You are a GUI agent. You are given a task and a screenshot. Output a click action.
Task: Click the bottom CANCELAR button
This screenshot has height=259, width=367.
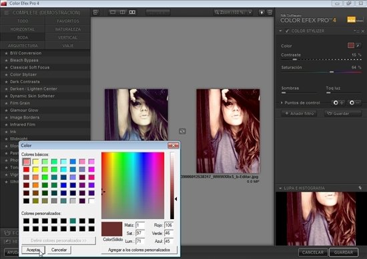tap(313, 252)
